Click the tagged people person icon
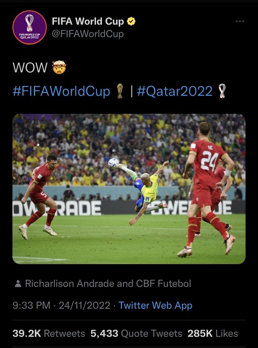258x348 pixels. coord(18,284)
